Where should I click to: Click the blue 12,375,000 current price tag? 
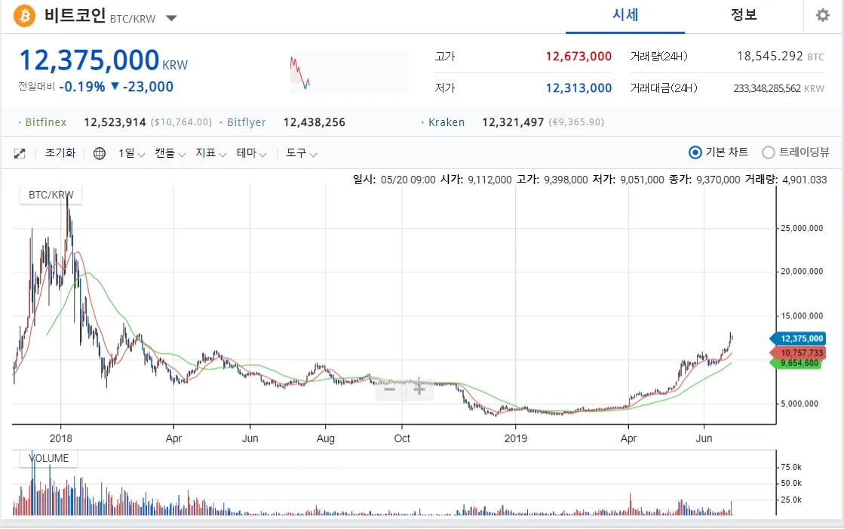801,339
